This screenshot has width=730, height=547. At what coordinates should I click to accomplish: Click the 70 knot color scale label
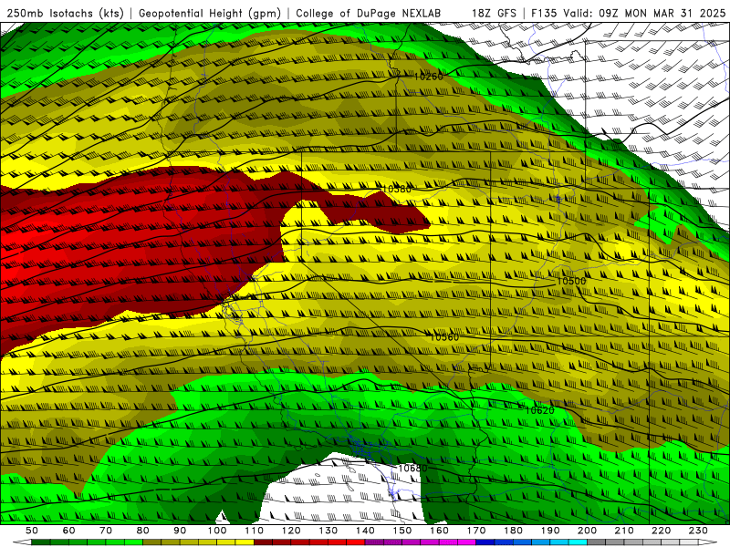106,531
